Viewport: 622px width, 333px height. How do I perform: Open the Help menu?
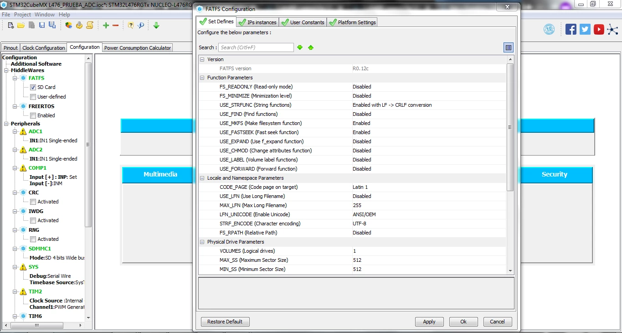tap(64, 15)
